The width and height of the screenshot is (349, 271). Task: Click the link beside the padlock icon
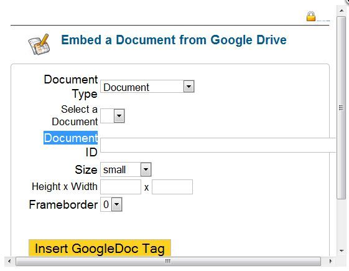[x=323, y=19]
